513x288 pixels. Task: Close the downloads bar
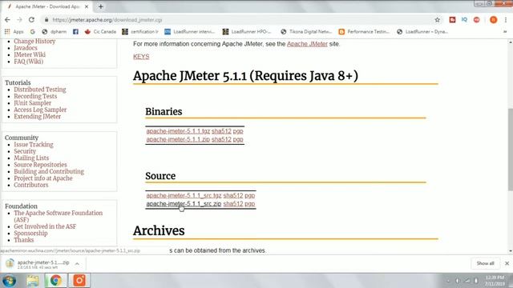click(x=507, y=263)
